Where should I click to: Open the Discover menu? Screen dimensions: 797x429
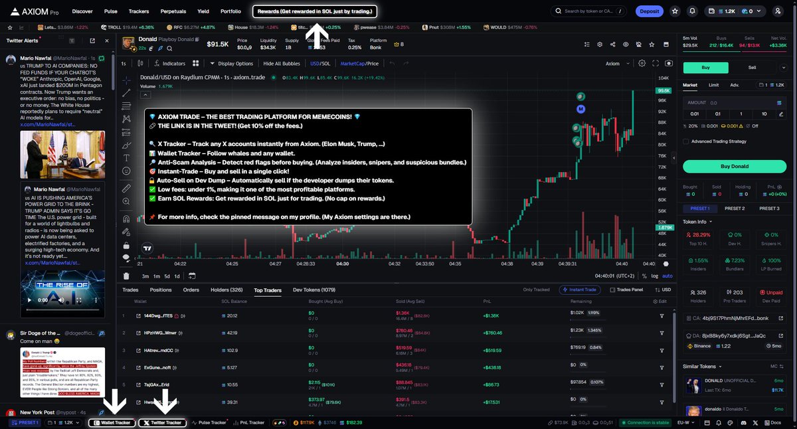(x=82, y=11)
